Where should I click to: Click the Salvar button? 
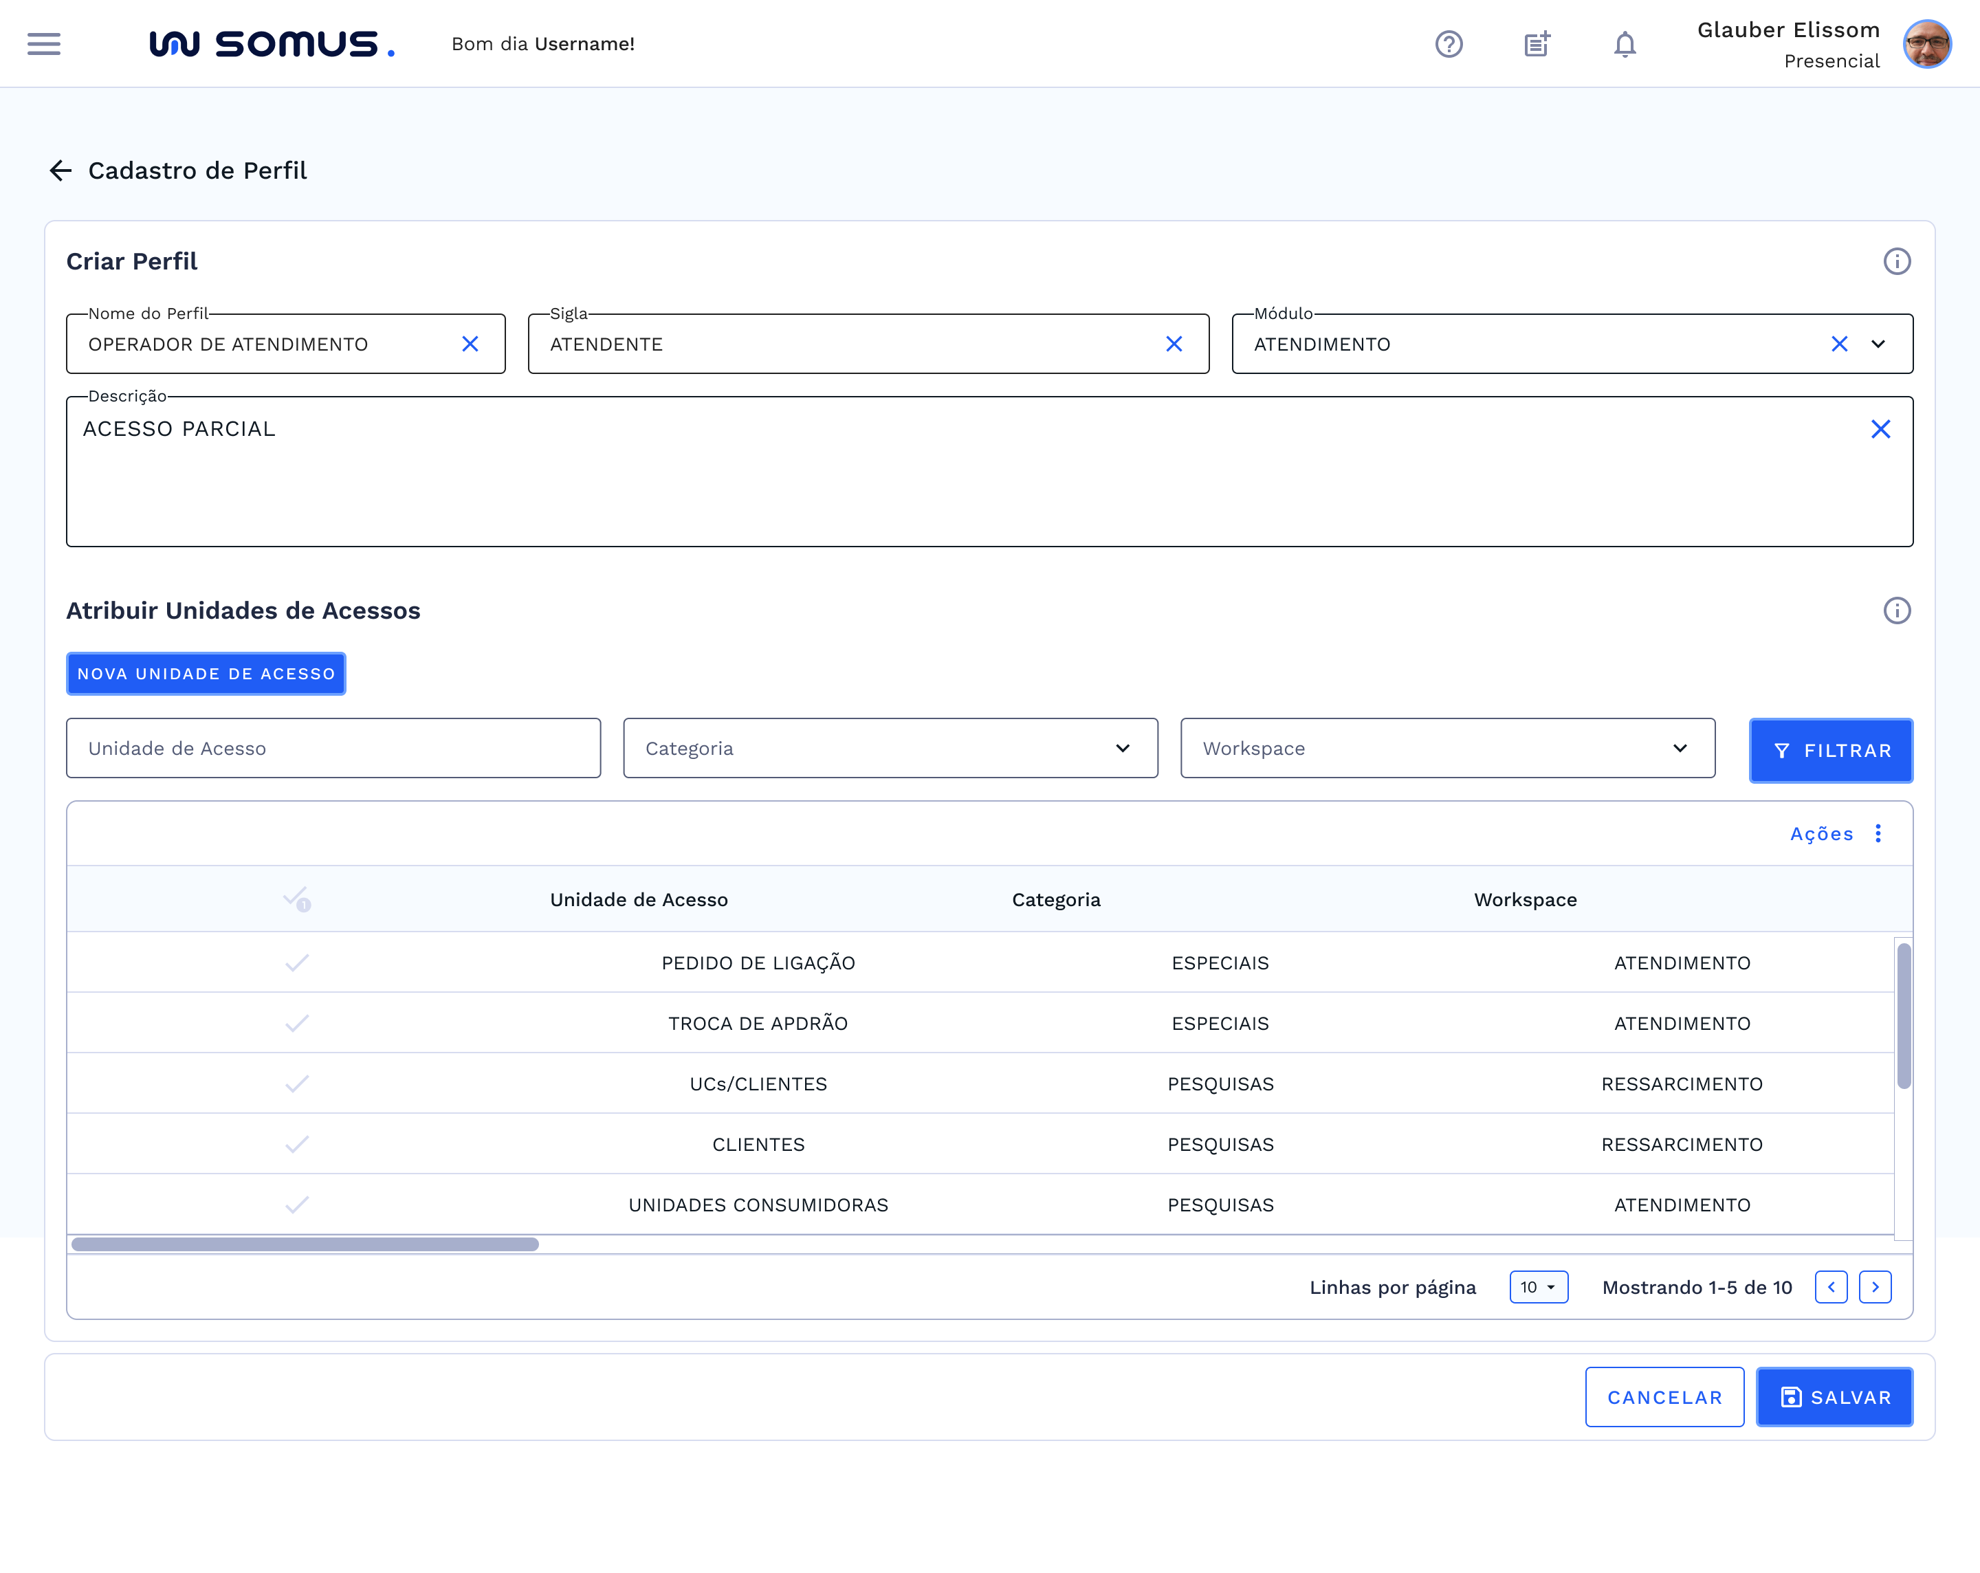[x=1834, y=1397]
